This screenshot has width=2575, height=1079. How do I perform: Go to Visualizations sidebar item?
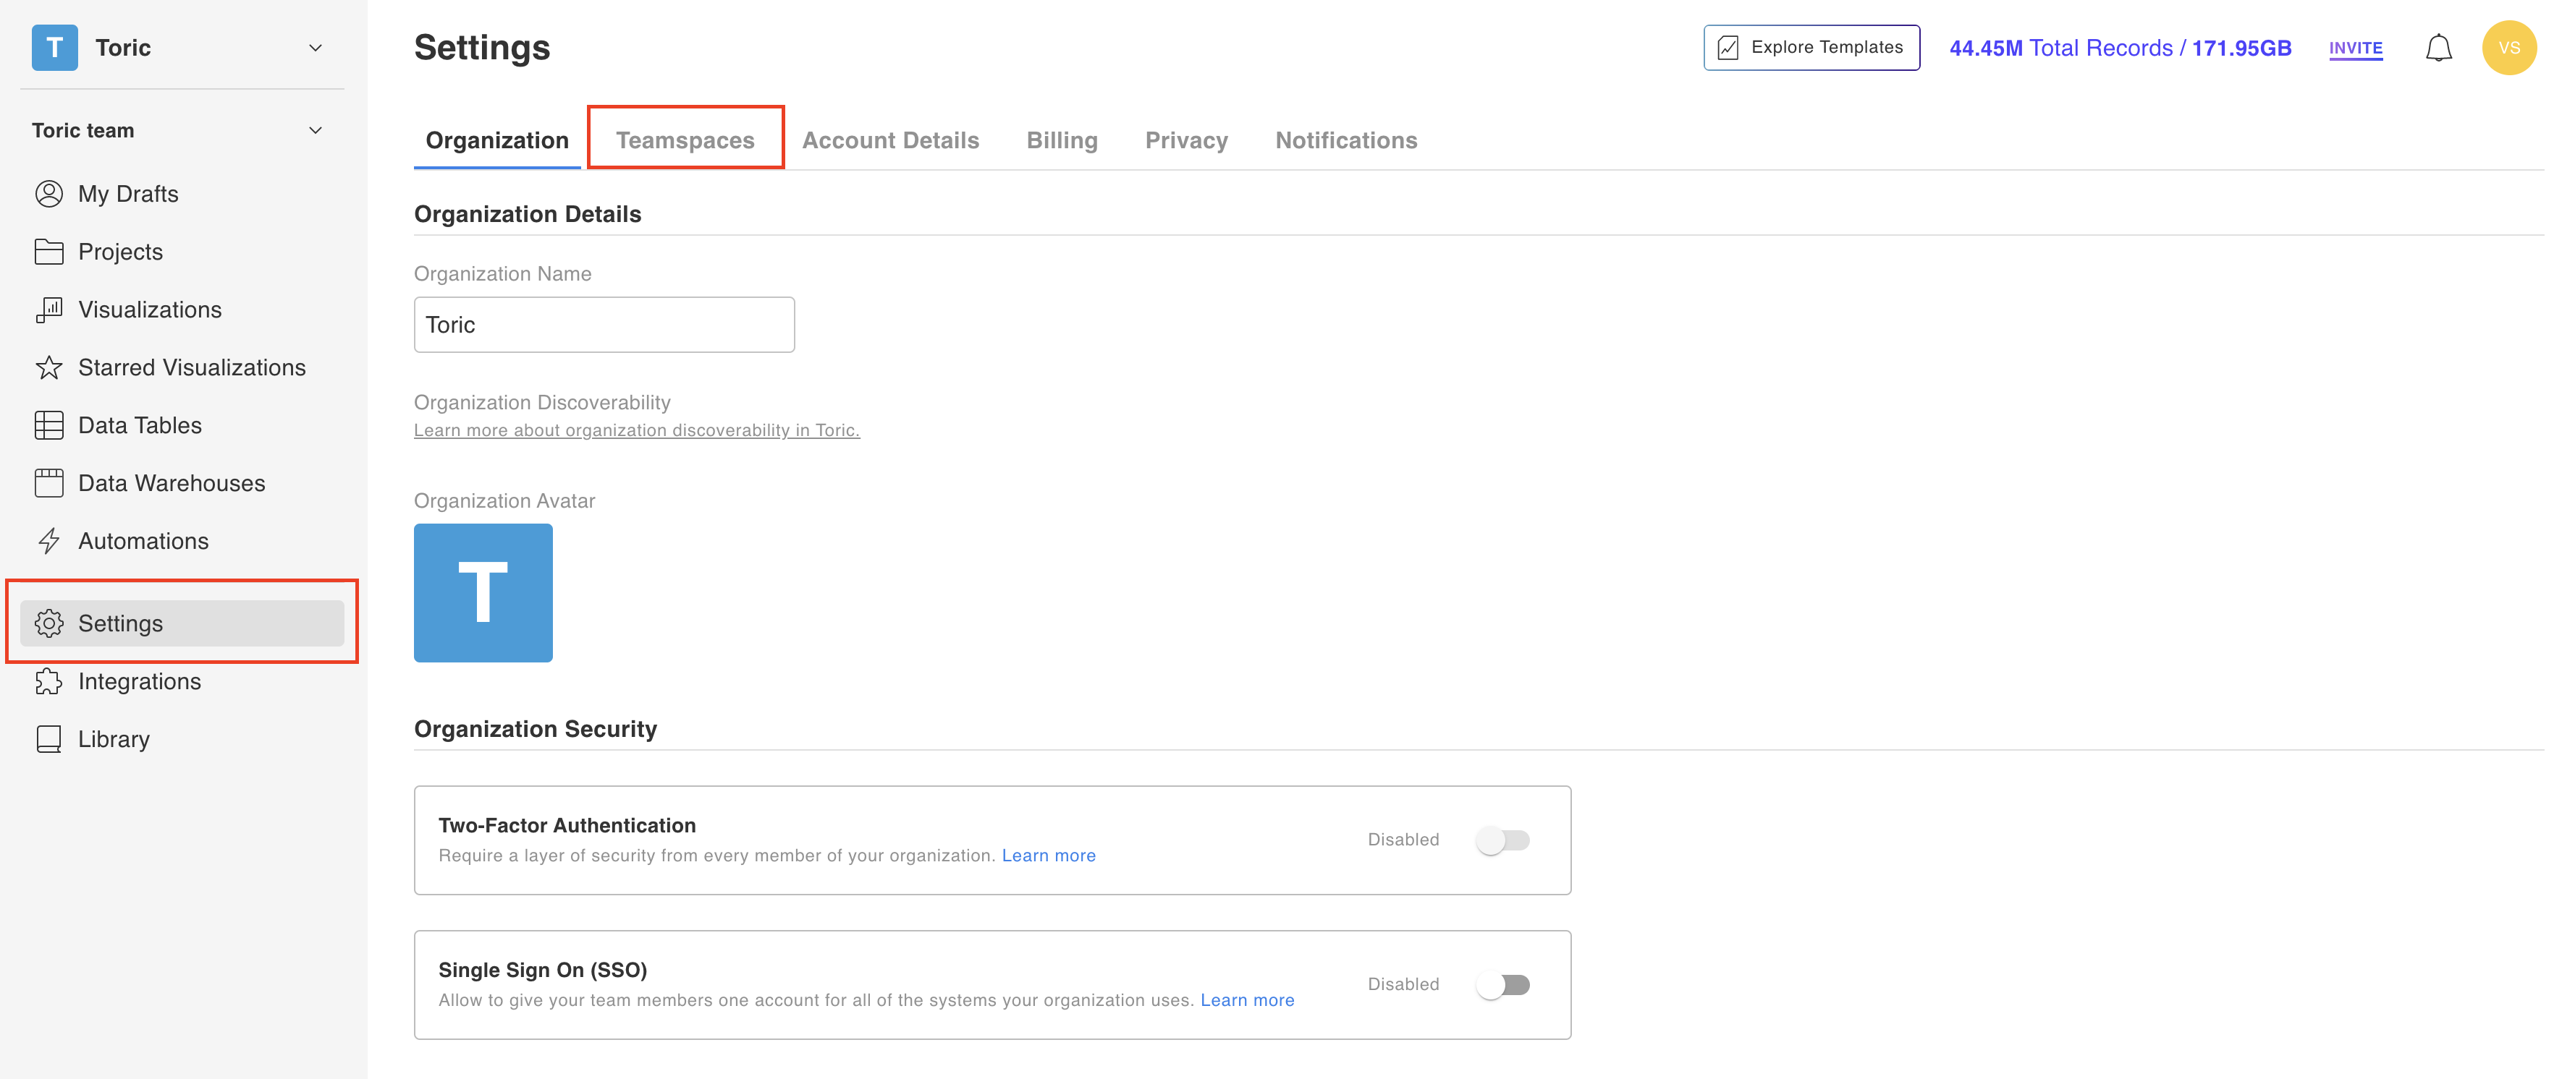(150, 310)
